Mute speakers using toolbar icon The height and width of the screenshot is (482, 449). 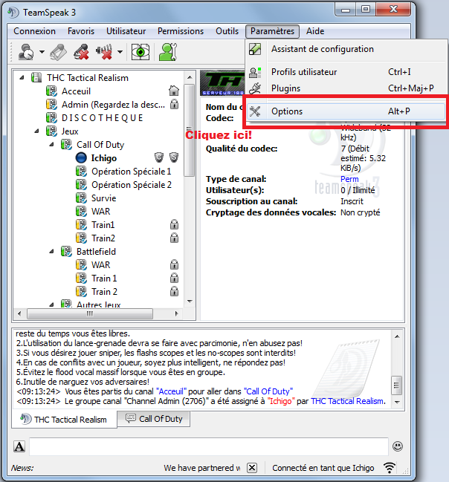pyautogui.click(x=104, y=52)
